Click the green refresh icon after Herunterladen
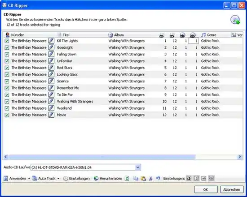Viewport: 247px width, 197px height. (x=127, y=178)
